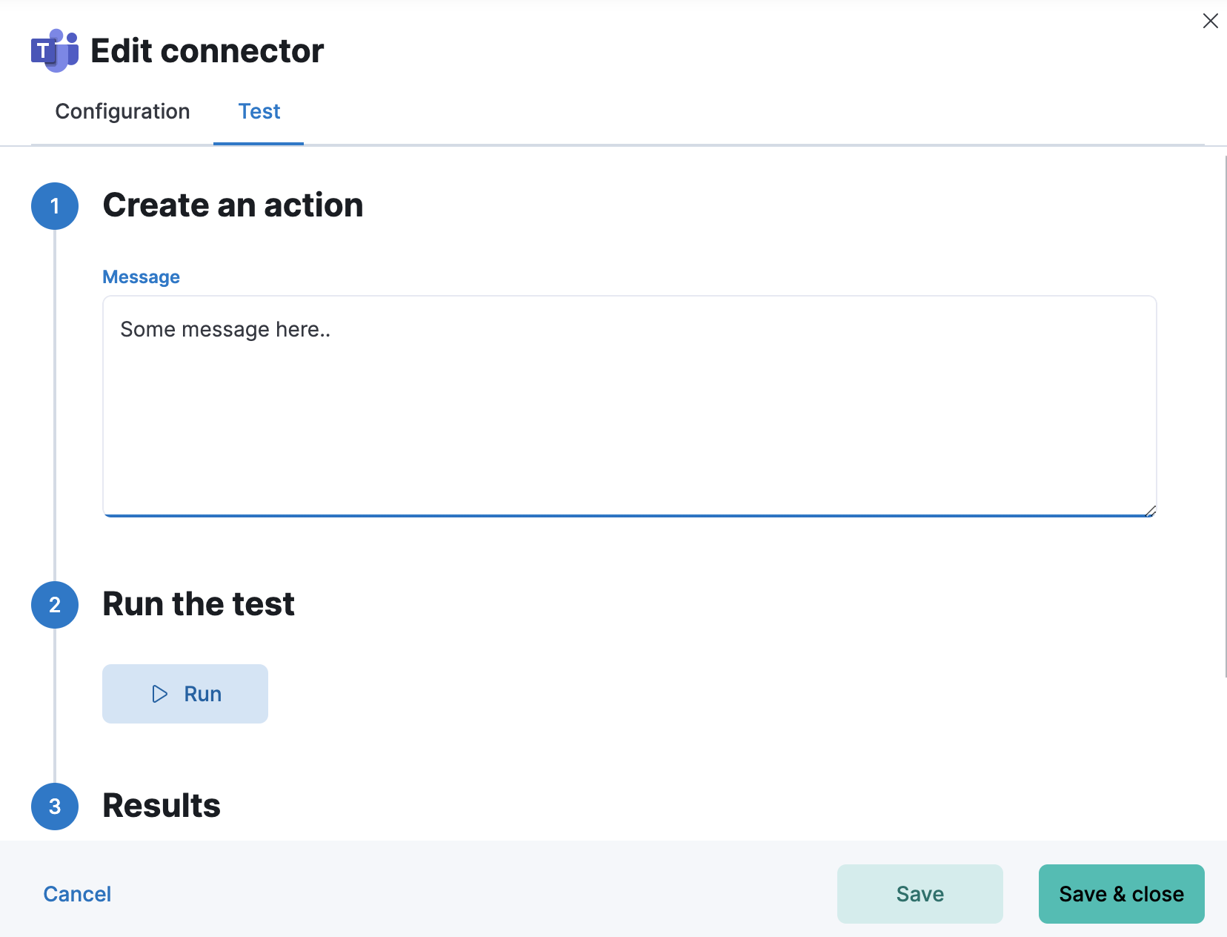Viewport: 1227px width, 937px height.
Task: Click the Save button
Action: pos(920,894)
